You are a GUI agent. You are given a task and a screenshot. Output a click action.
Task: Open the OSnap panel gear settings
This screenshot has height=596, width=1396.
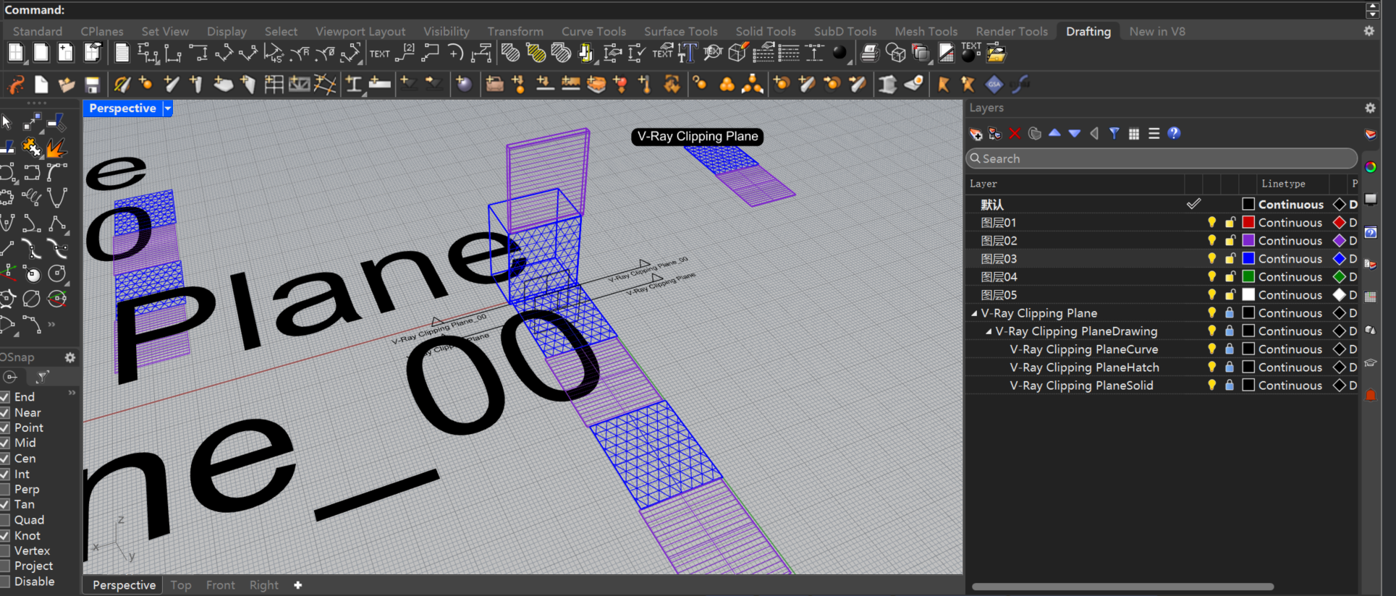[x=69, y=357]
